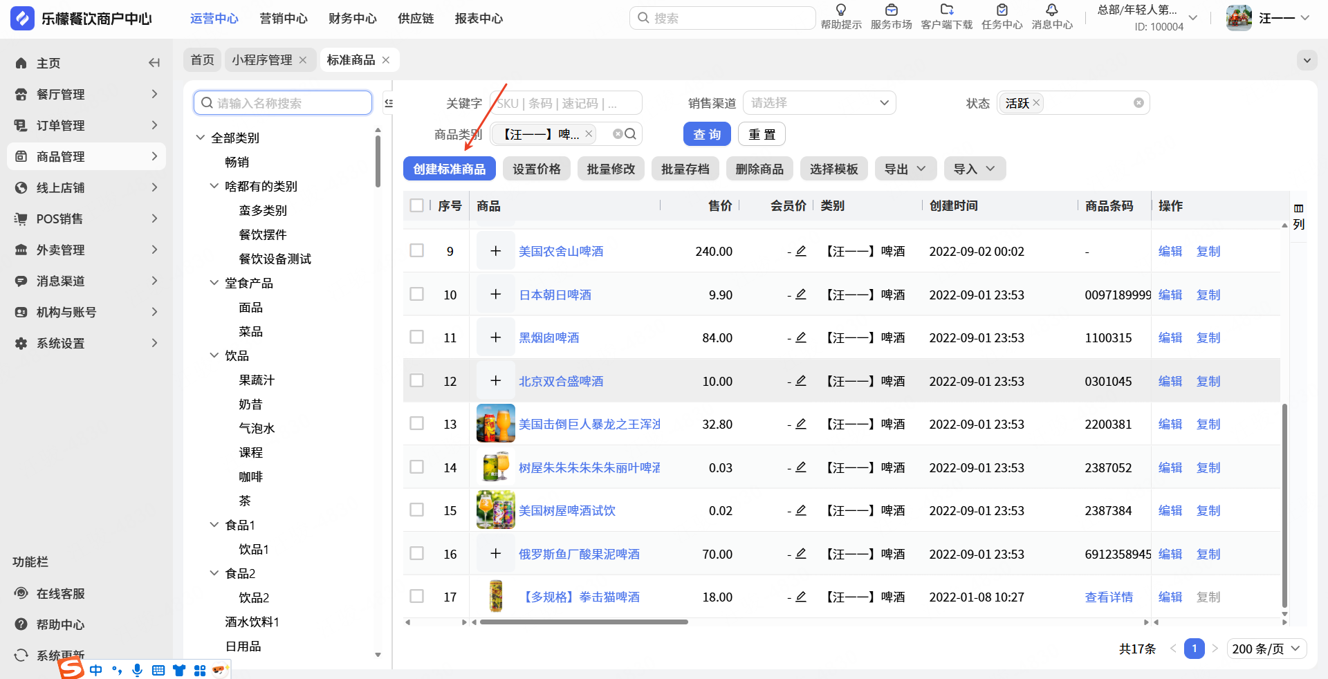Check the box for row 9 美国农舍山啤酒
Viewport: 1328px width, 679px height.
416,251
